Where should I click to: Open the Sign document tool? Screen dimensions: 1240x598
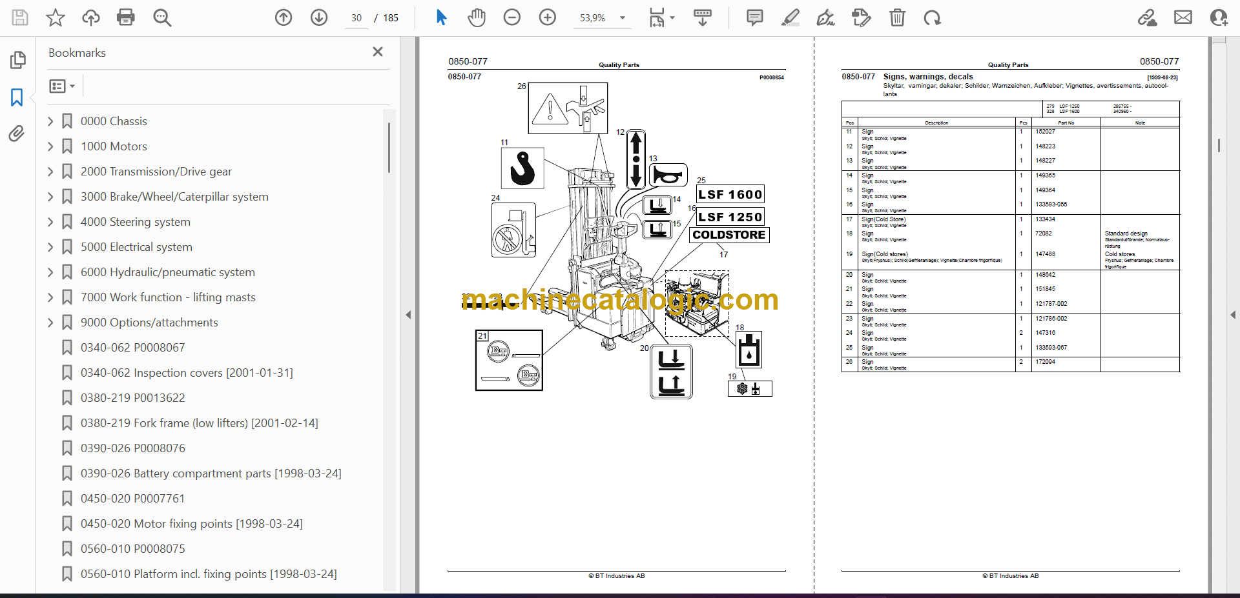click(x=825, y=17)
